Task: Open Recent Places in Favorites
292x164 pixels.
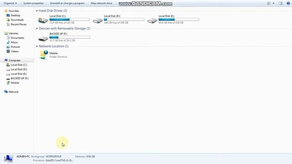Action: tap(19, 24)
